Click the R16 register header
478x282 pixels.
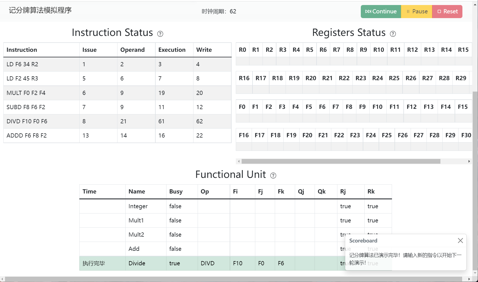tap(244, 78)
